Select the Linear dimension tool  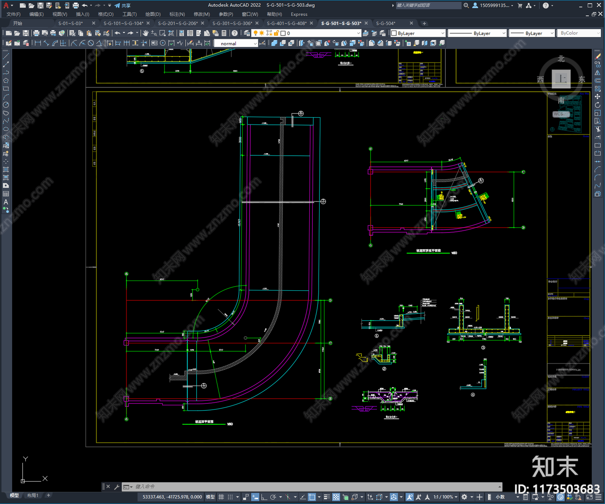point(38,43)
